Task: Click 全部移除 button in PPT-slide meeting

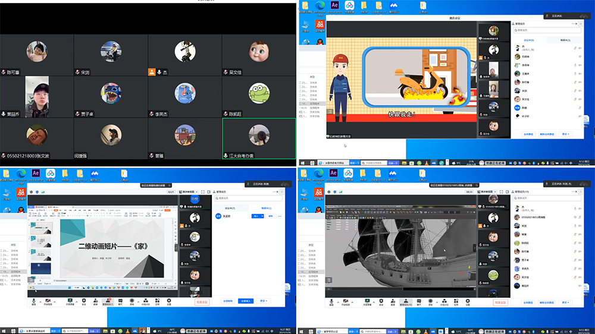Action: click(x=228, y=301)
